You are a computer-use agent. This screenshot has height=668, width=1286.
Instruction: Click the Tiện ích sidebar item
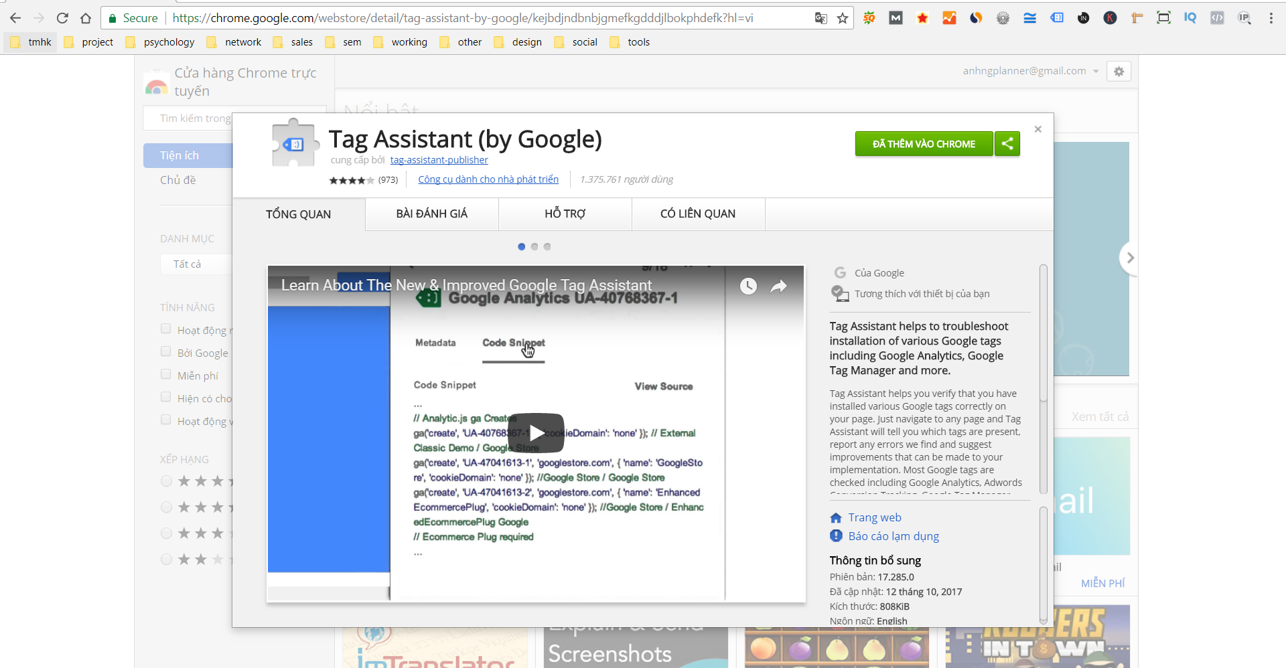point(188,155)
